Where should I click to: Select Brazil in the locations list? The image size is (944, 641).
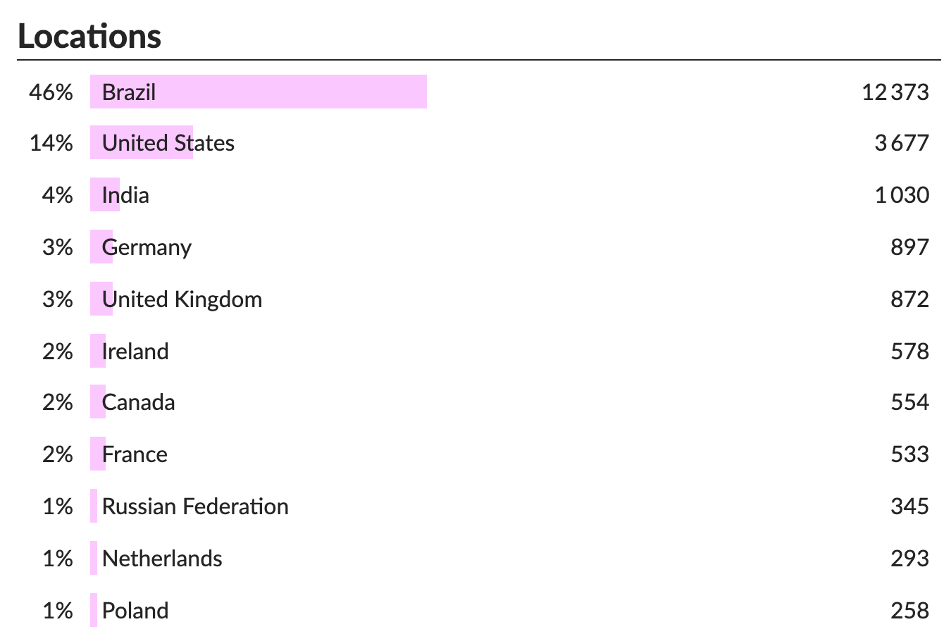(x=129, y=92)
